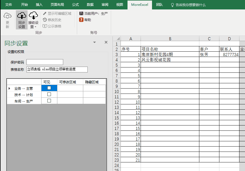Open 修改历史 clock icon
Screen dimensions: 245x171
tap(45, 20)
